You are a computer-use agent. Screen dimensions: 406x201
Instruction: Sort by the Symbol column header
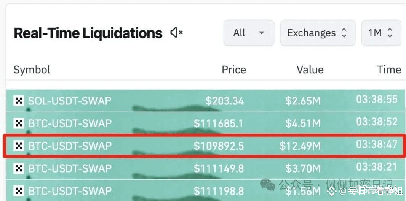pyautogui.click(x=32, y=70)
